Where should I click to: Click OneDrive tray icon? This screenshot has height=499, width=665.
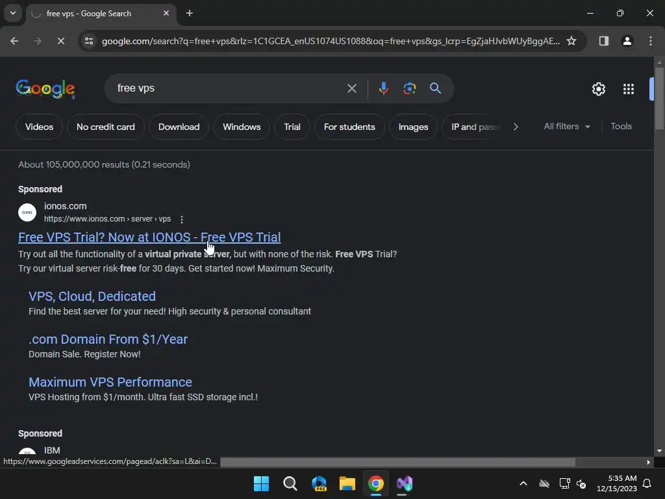pos(544,483)
